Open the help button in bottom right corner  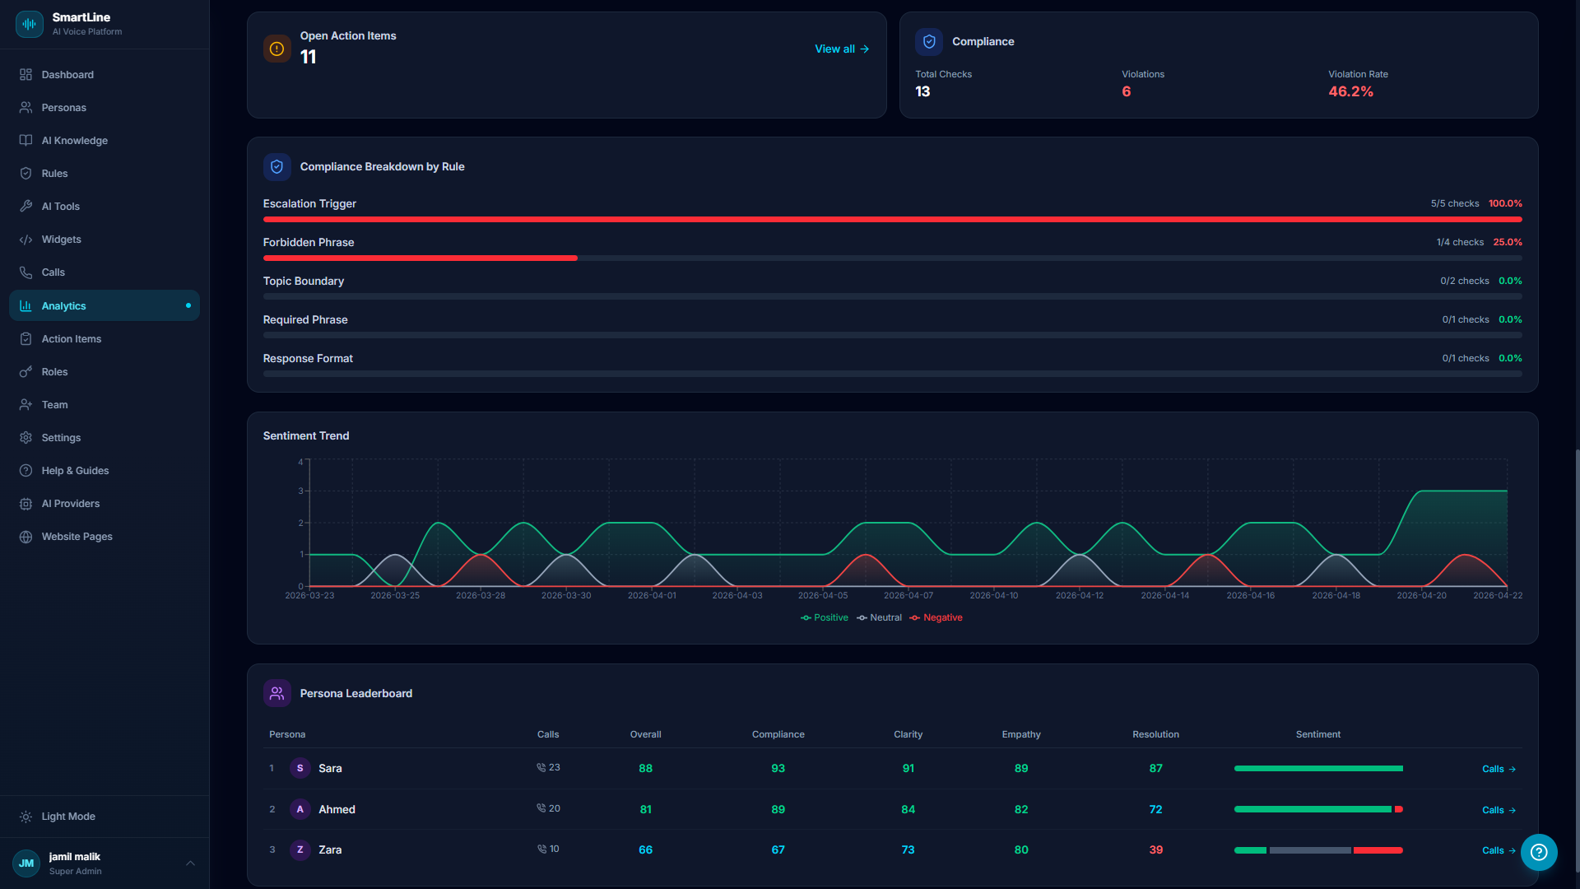[x=1540, y=853]
